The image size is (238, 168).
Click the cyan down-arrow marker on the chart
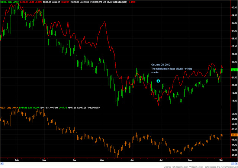(x=158, y=81)
